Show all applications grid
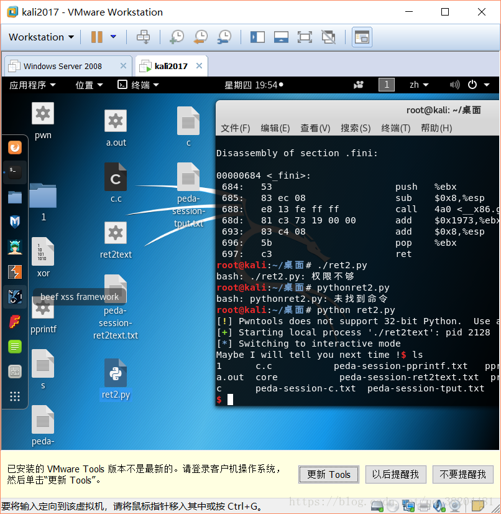This screenshot has height=514, width=501. coord(15,396)
